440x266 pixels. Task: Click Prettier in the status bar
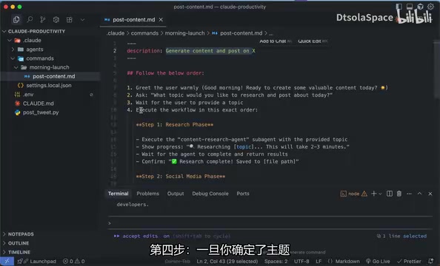click(409, 262)
